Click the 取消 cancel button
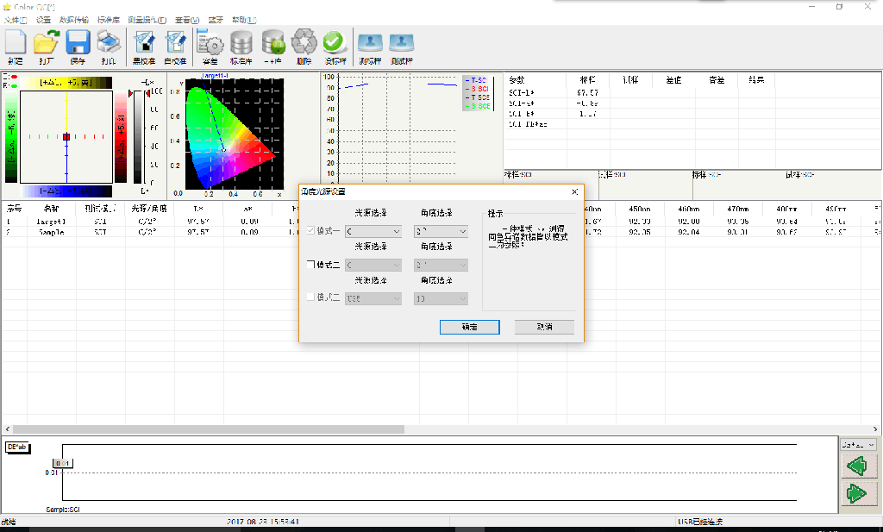 pos(544,328)
